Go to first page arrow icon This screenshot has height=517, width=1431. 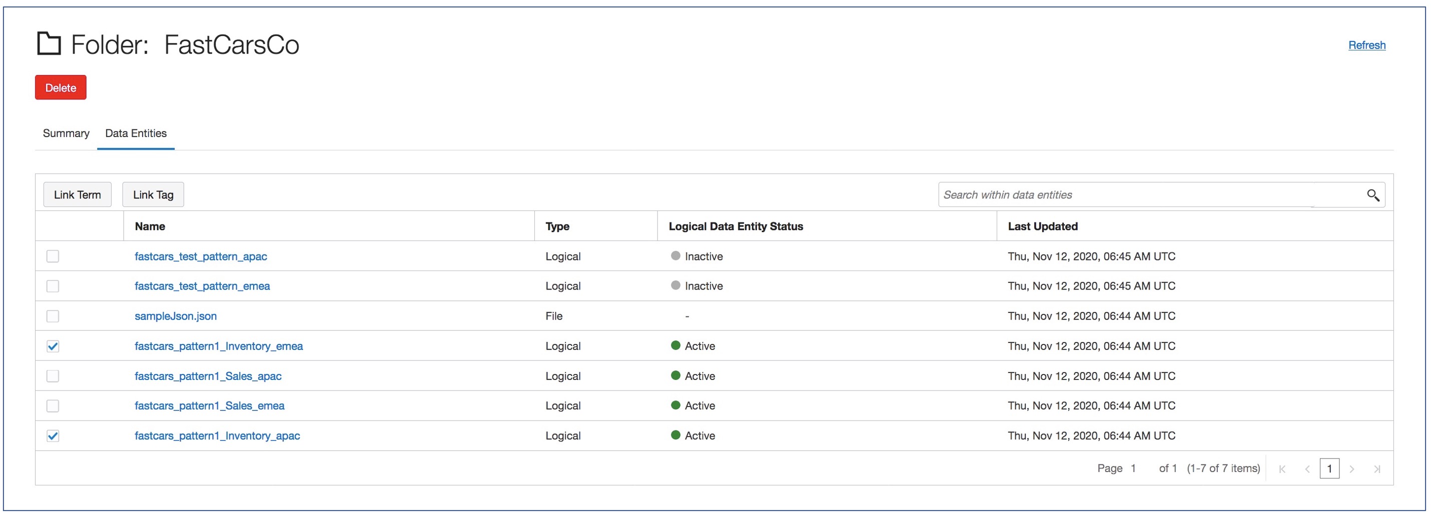coord(1282,469)
